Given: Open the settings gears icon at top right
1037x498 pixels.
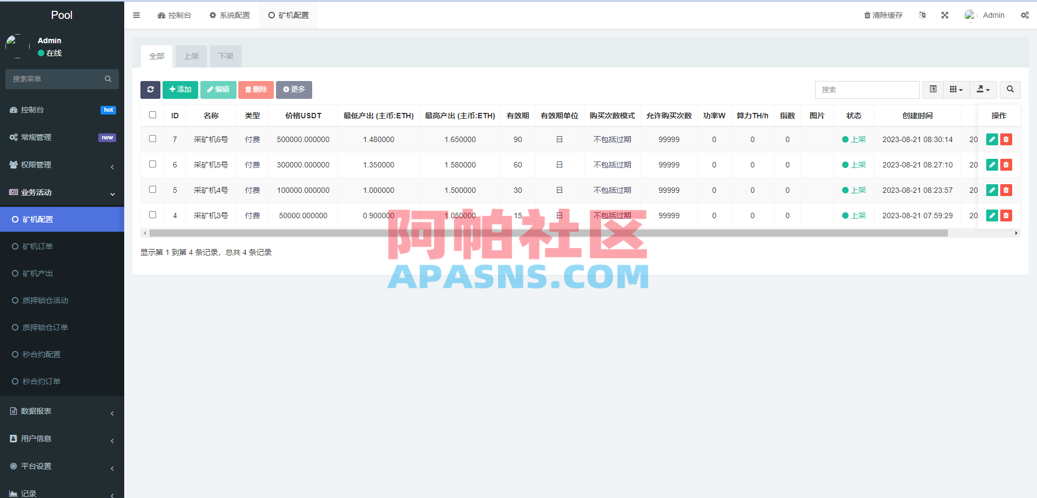Looking at the screenshot, I should click(x=1025, y=15).
